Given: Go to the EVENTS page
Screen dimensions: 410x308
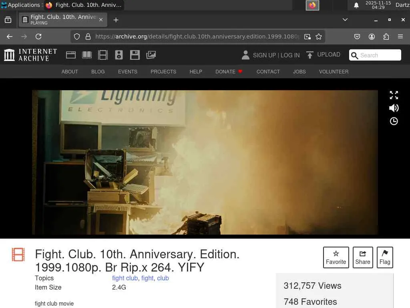Looking at the screenshot, I should [128, 72].
